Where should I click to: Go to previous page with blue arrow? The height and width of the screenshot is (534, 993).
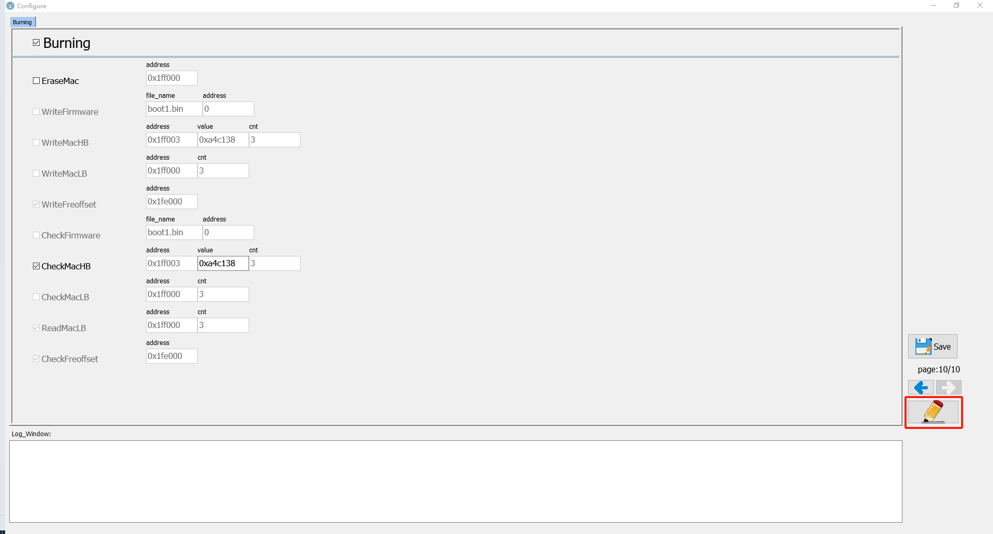[920, 387]
